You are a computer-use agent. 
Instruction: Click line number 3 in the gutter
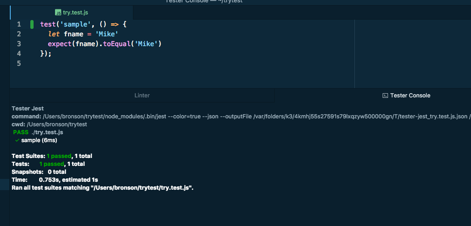[x=19, y=44]
